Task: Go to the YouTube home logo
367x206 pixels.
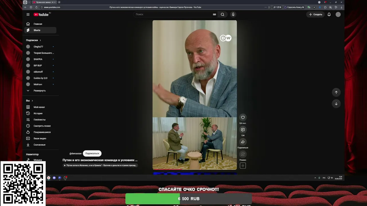Action: click(41, 15)
